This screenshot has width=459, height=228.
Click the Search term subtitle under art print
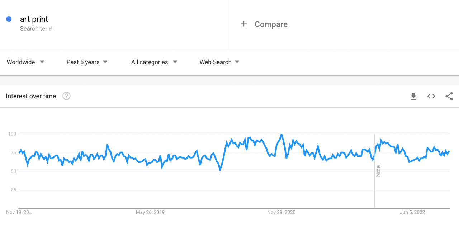(x=36, y=29)
